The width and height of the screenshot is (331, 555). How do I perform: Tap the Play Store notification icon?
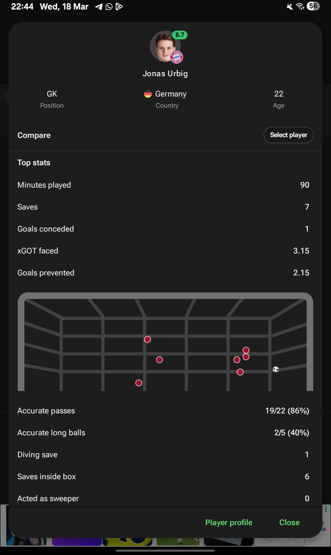tap(119, 7)
